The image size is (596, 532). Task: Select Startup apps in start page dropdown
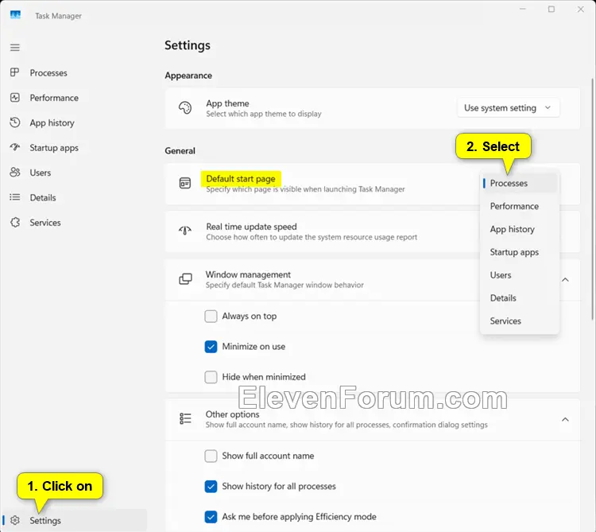tap(520, 252)
